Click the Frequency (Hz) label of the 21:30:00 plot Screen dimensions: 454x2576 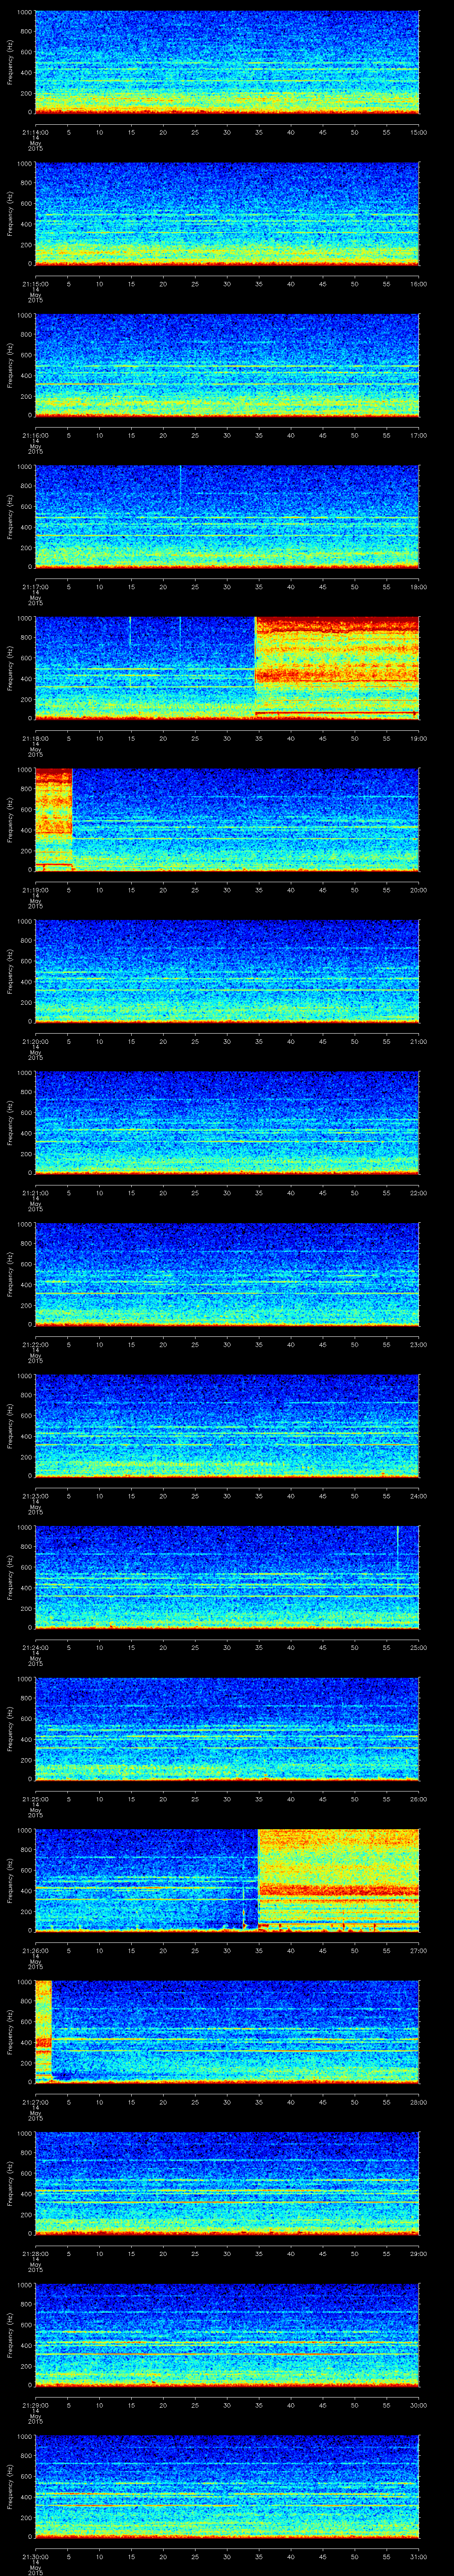pyautogui.click(x=10, y=2485)
